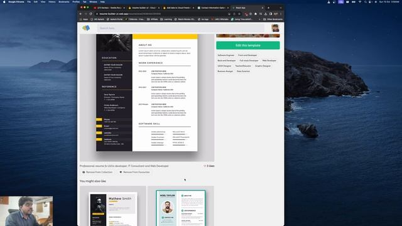Open the File menu in menu bar
402x226 pixels.
(x=29, y=2)
